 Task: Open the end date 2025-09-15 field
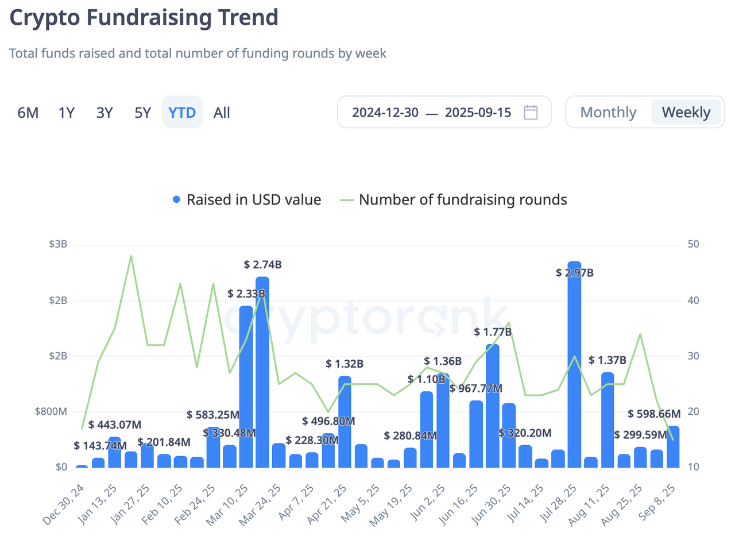point(478,112)
